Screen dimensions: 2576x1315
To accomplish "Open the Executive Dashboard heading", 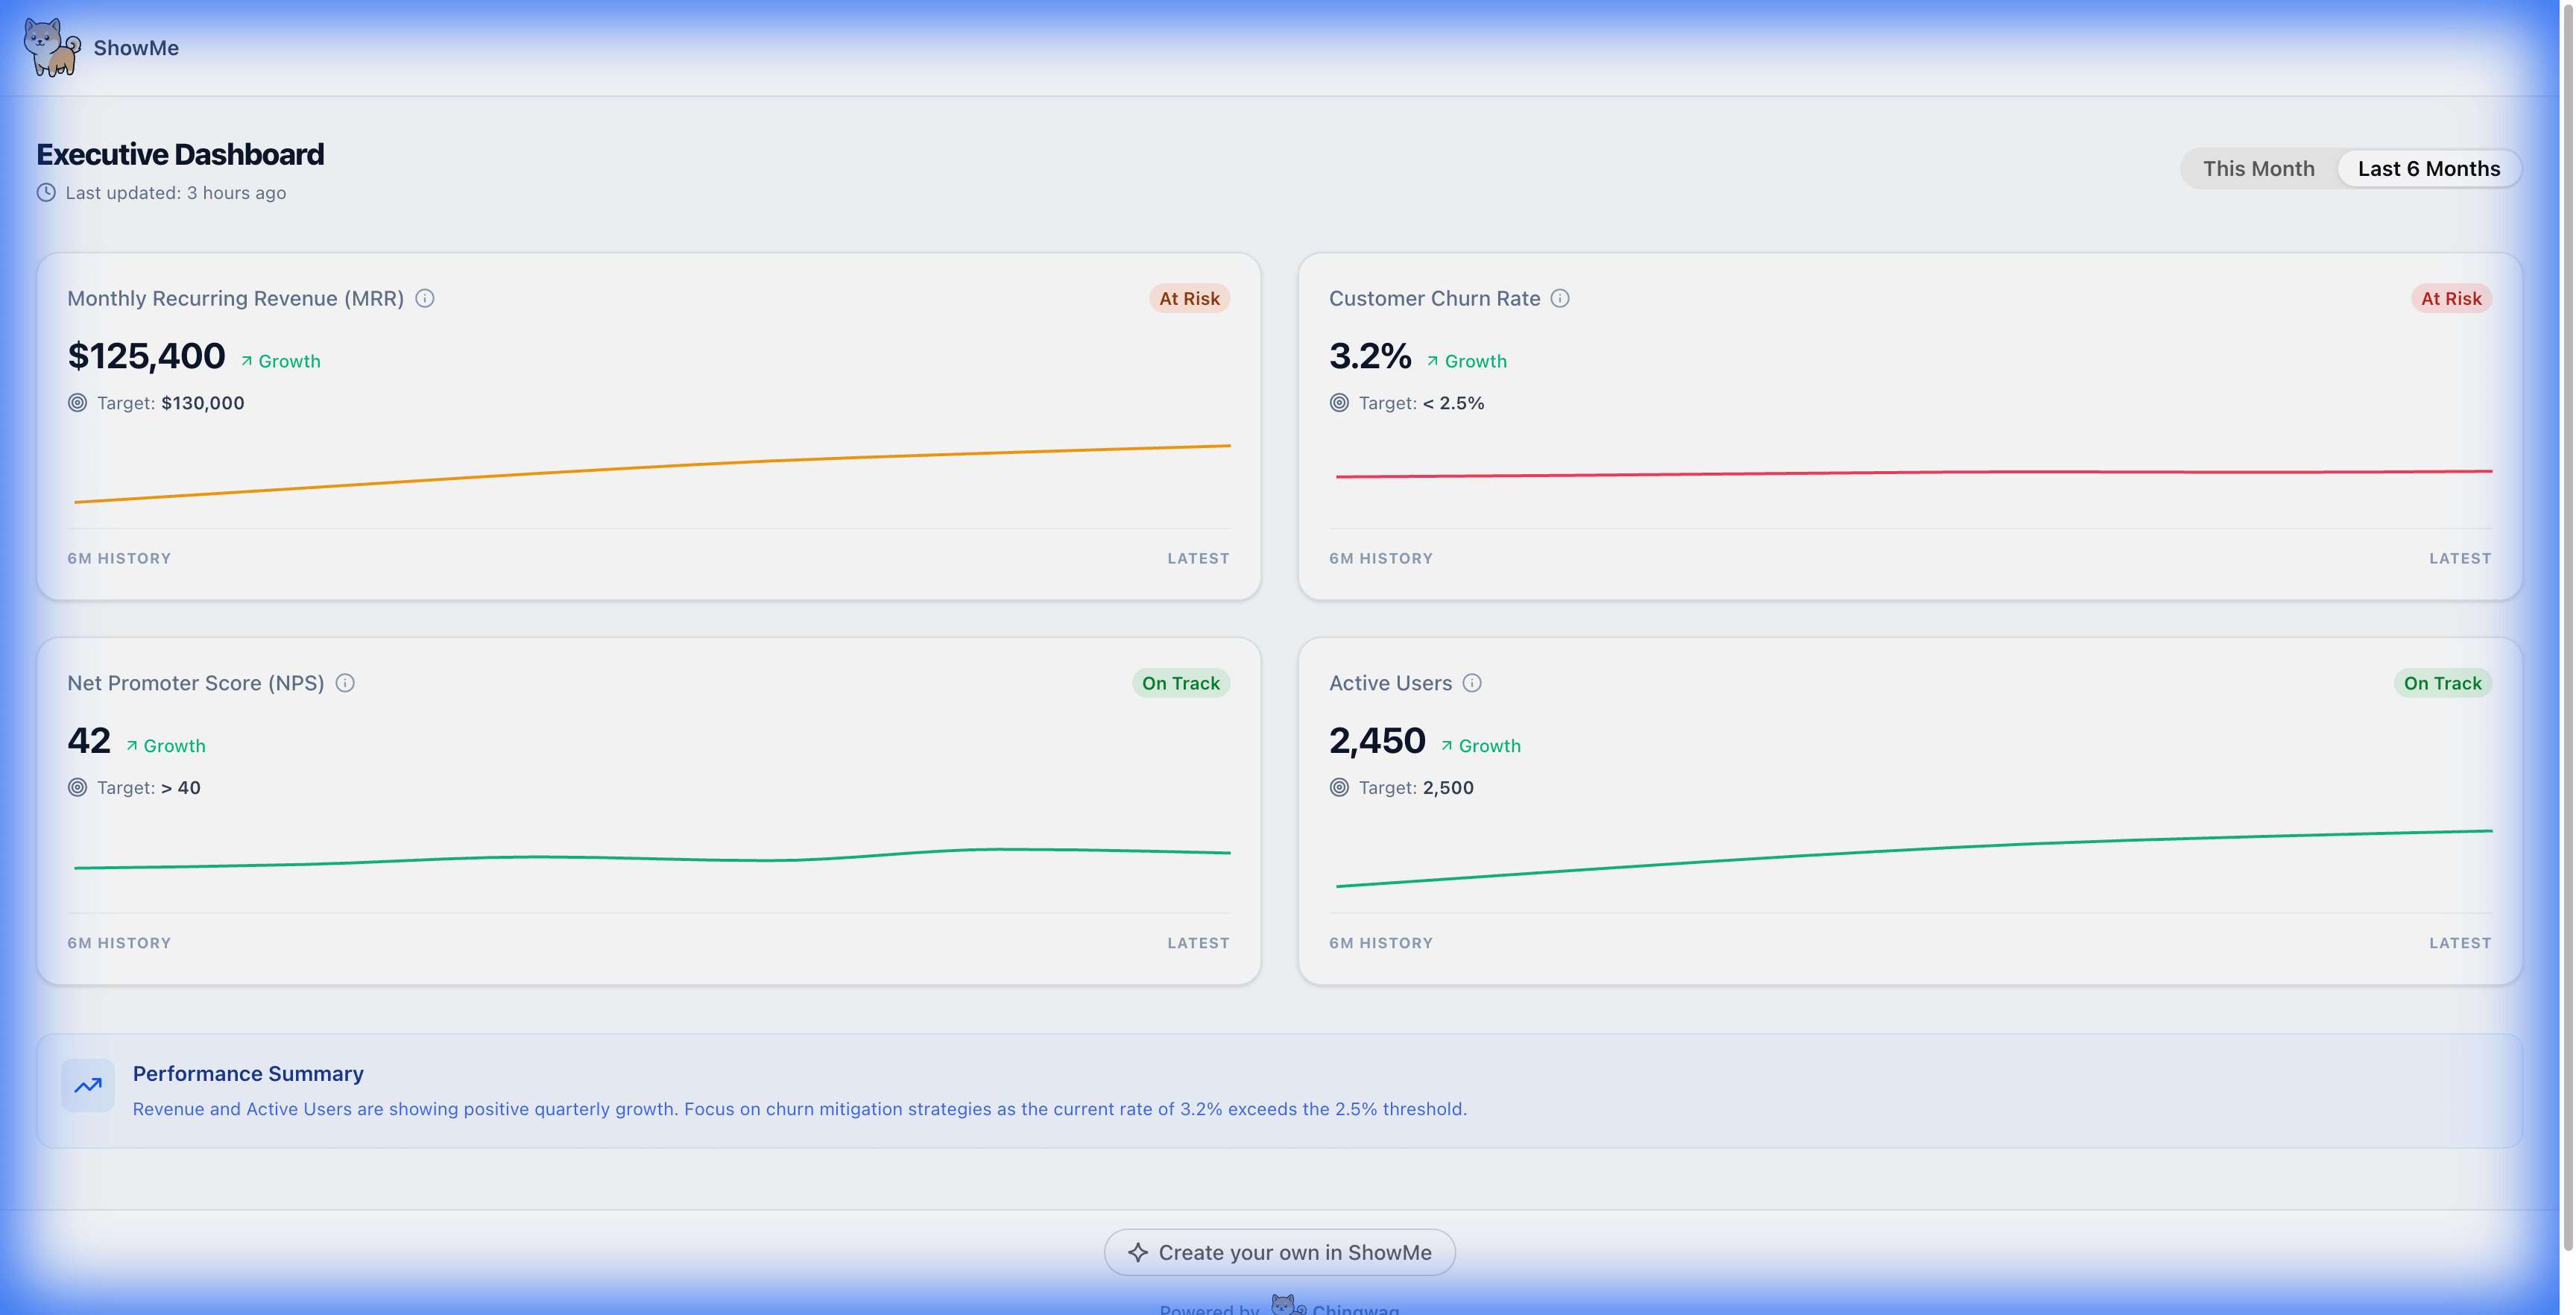I will click(180, 153).
